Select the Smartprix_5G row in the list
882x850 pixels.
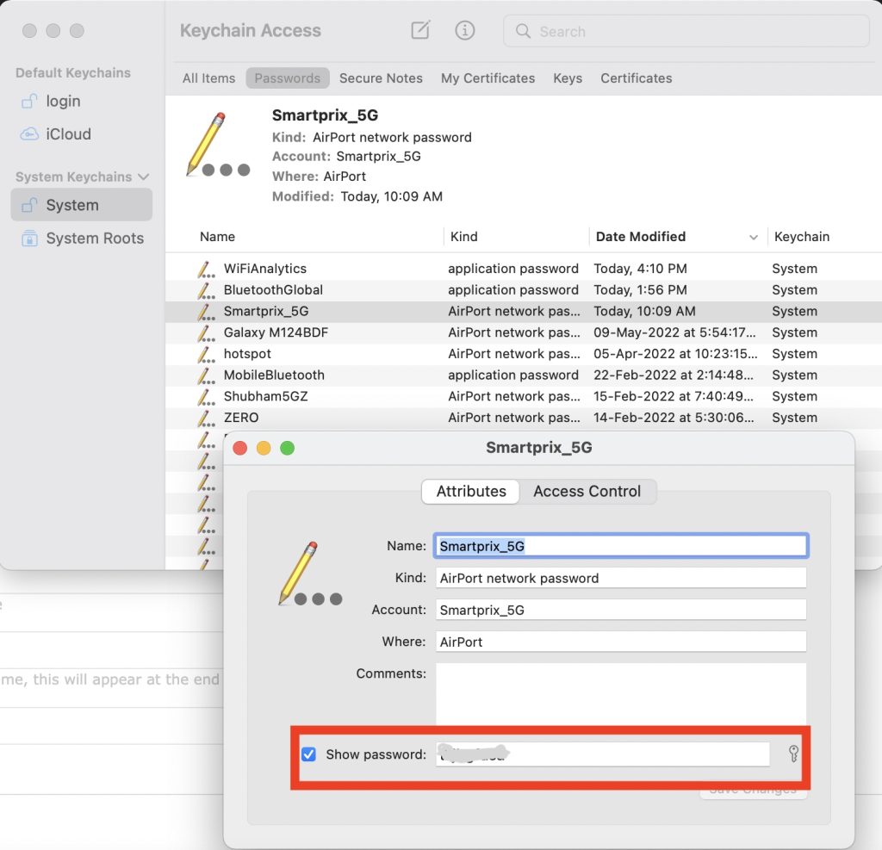(524, 312)
